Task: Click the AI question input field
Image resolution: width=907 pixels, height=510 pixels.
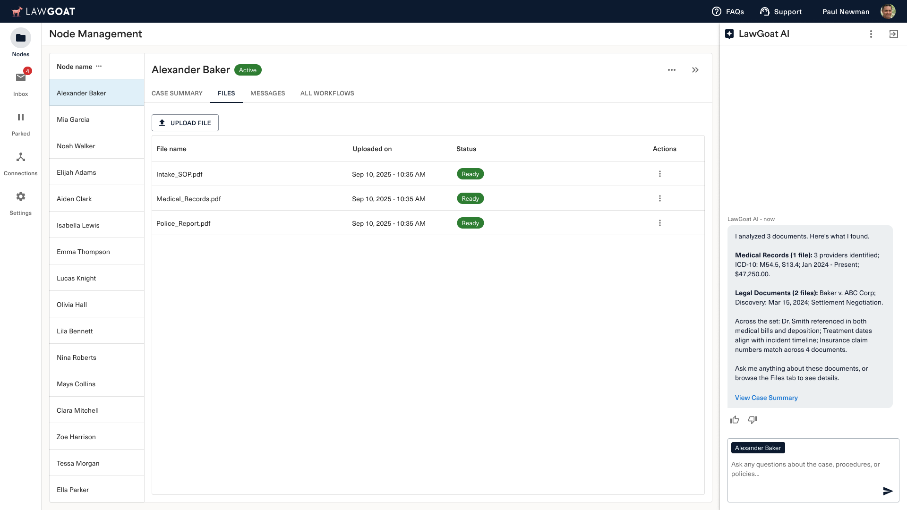Action: click(805, 469)
